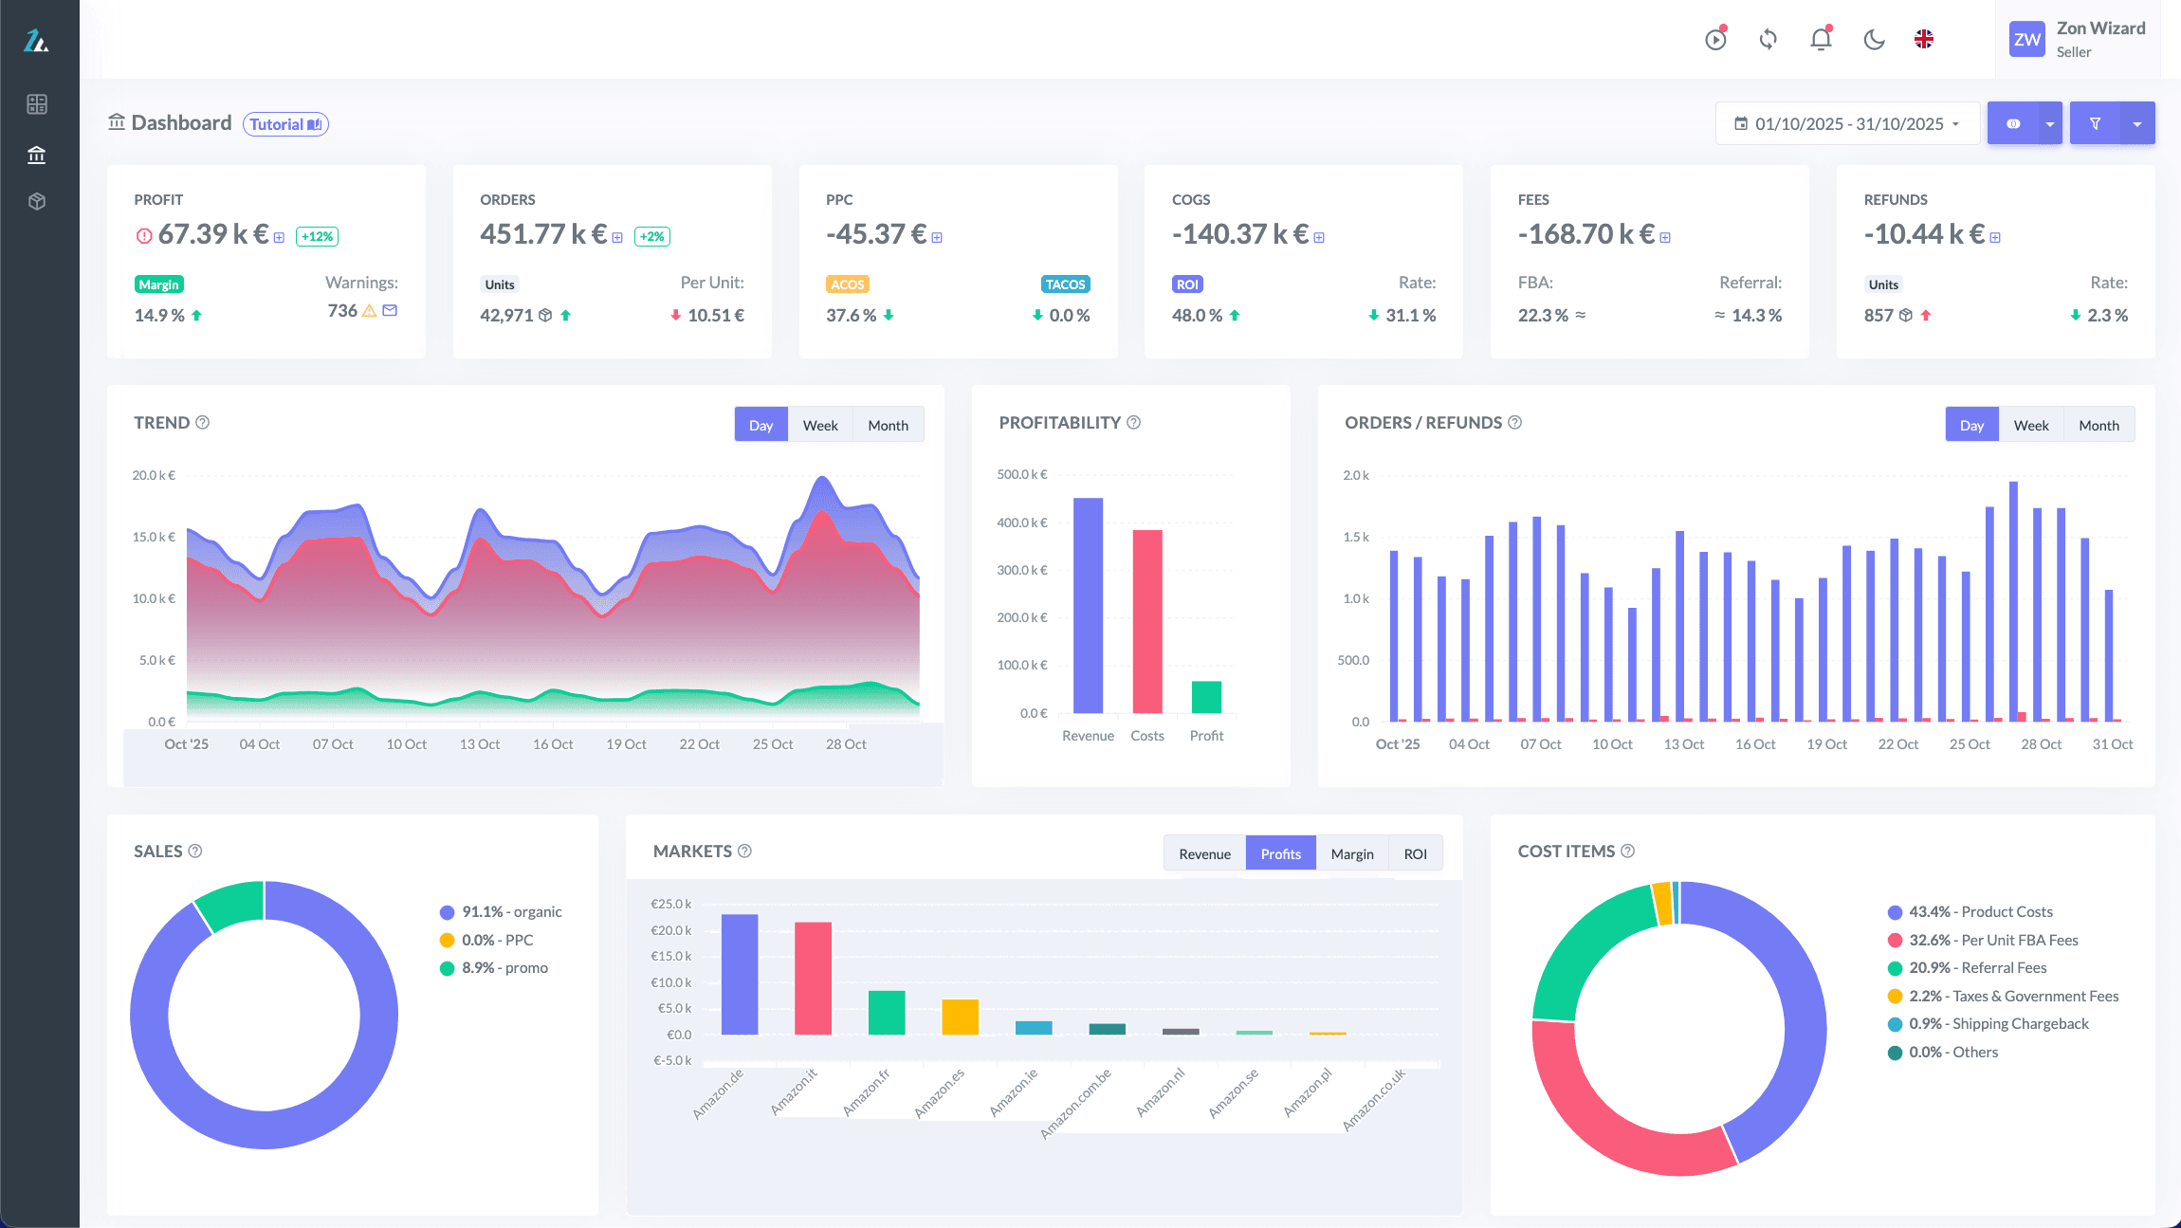The width and height of the screenshot is (2181, 1228).
Task: Expand details with the plus icon on Fees card
Action: 1665,238
